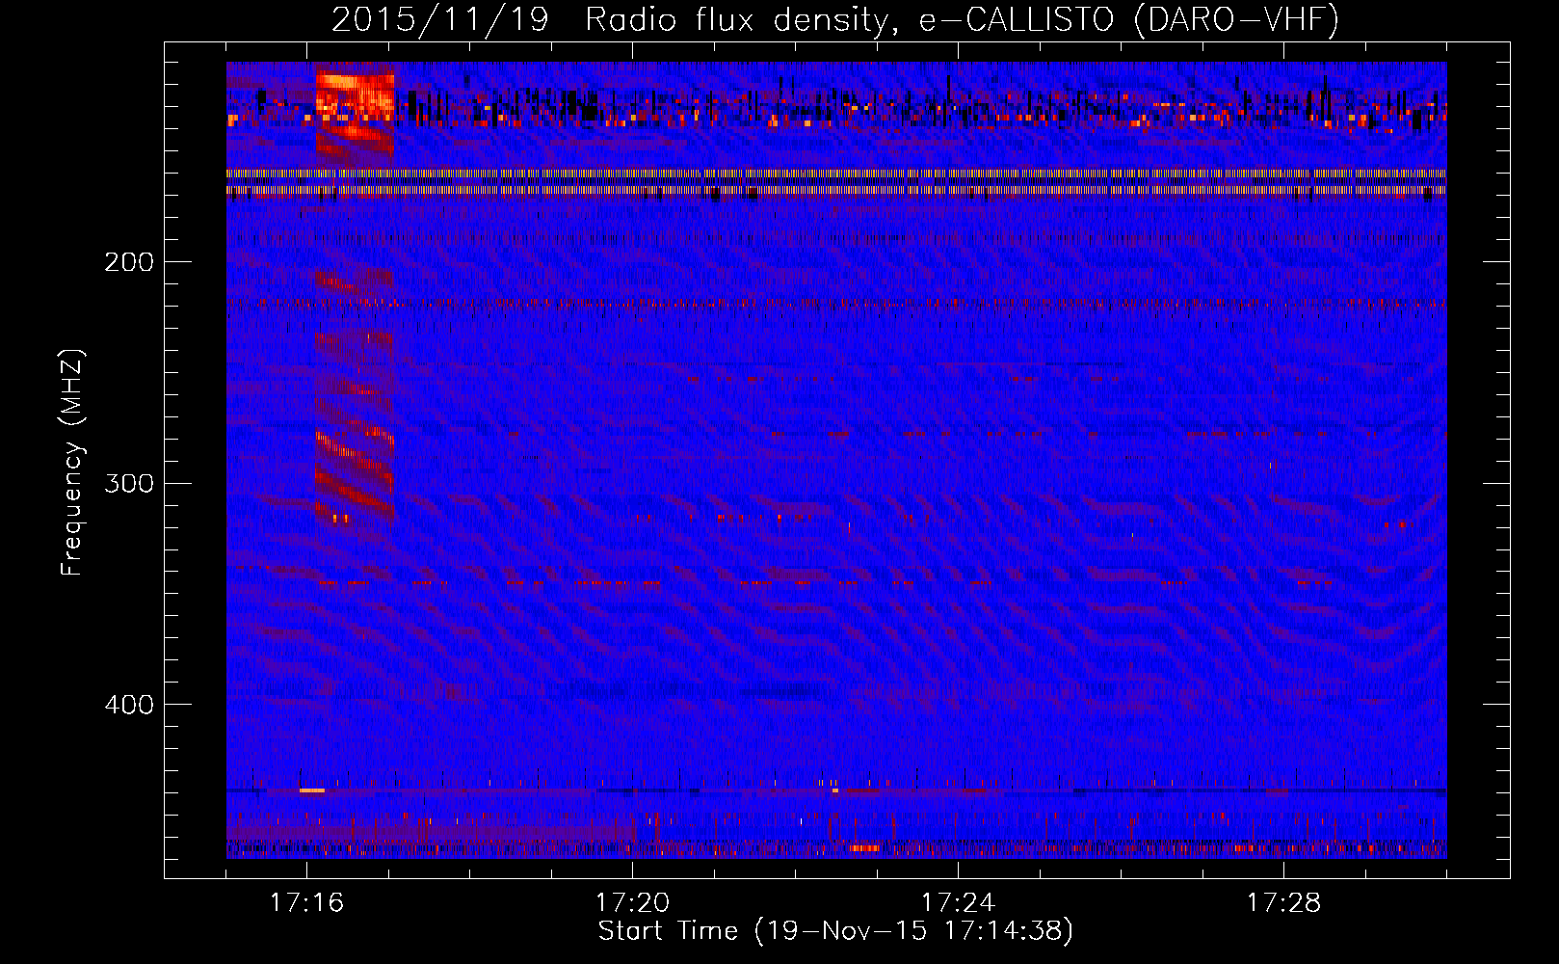Select the 300 frequency tick label
This screenshot has width=1559, height=964.
pyautogui.click(x=129, y=483)
